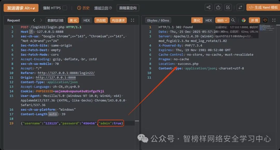The image size is (280, 150).
Task: Click the Sec-Fetch-Mode: cors header line
Action: coord(40,55)
